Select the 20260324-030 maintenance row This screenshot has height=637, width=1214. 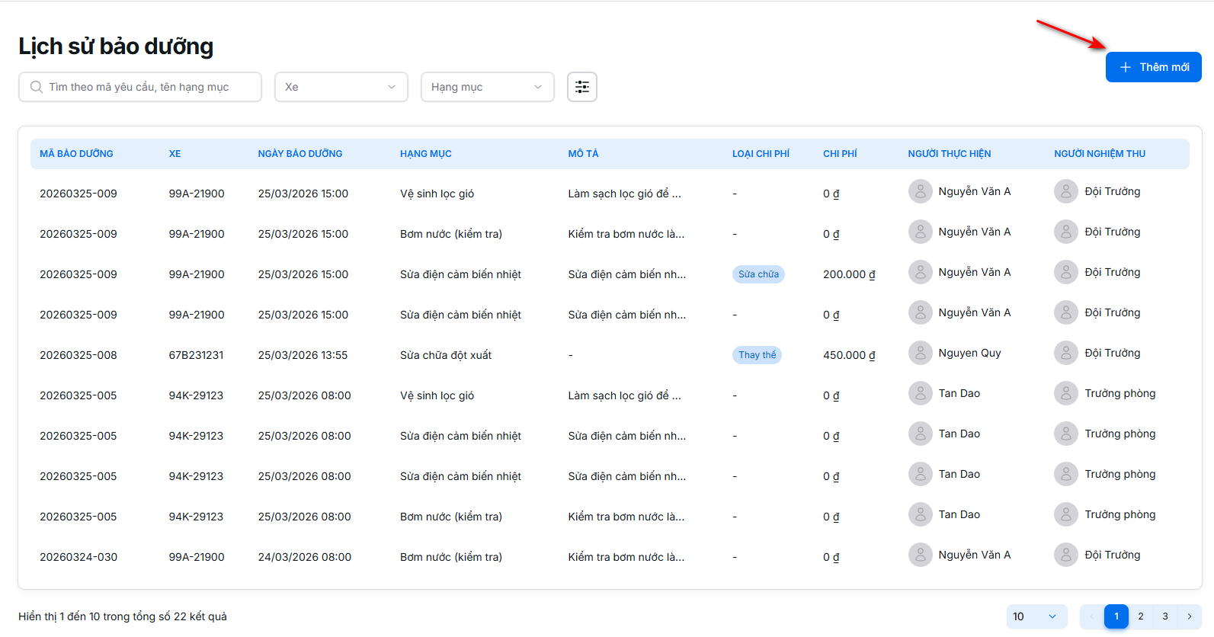coord(78,557)
